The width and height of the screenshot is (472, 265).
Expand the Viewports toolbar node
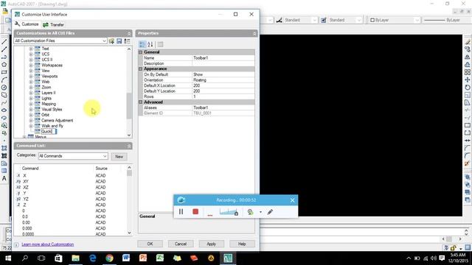pyautogui.click(x=31, y=77)
